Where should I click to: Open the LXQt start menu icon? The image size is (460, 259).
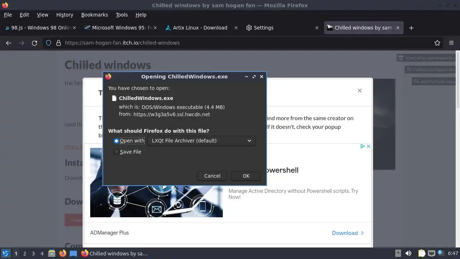(x=5, y=253)
